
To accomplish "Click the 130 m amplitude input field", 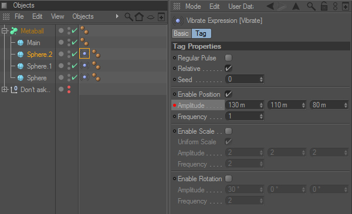I will point(245,105).
